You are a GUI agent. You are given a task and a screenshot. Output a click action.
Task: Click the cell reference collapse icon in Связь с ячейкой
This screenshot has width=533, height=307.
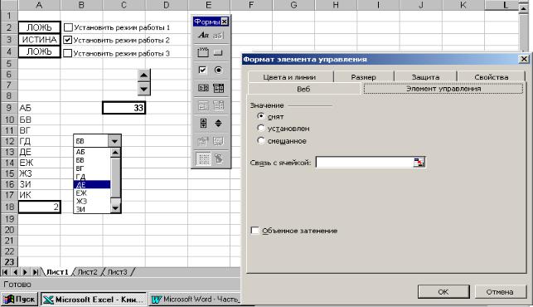[419, 163]
